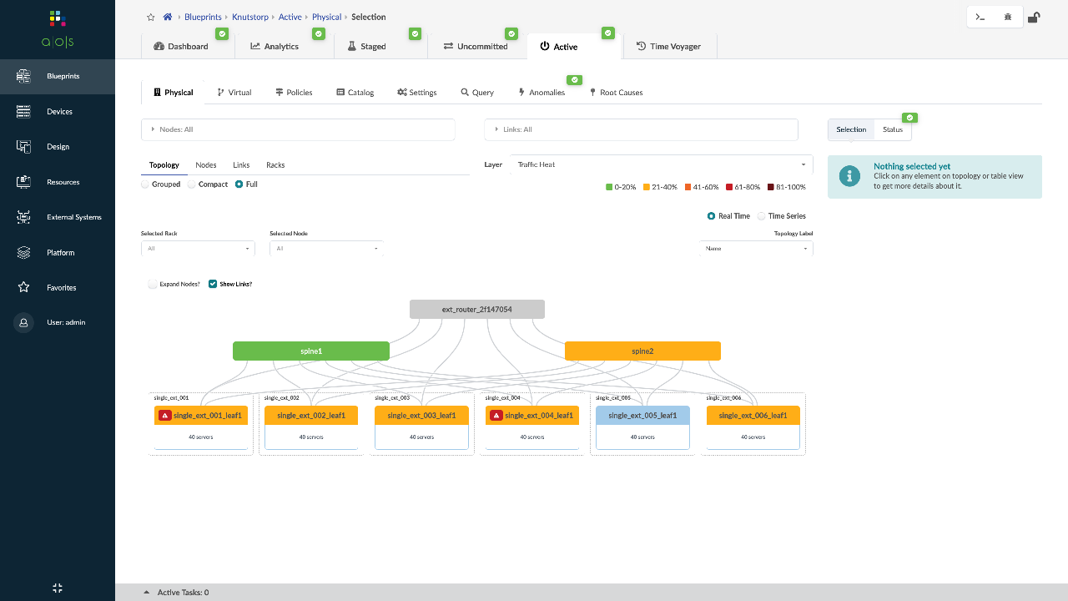This screenshot has width=1068, height=601.
Task: Click alert icon on single_ext_001_leaf1
Action: coord(165,415)
